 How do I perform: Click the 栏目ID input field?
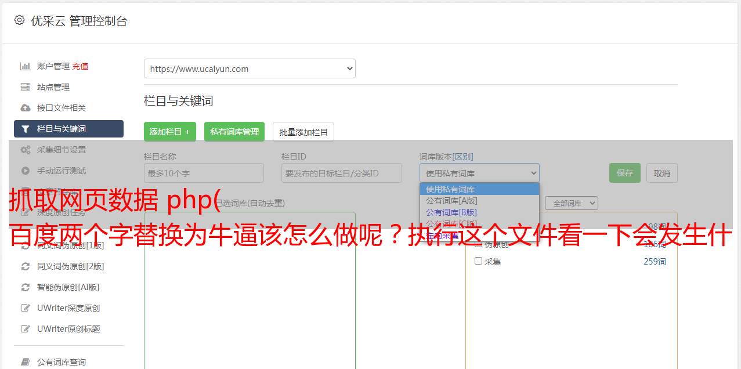342,173
